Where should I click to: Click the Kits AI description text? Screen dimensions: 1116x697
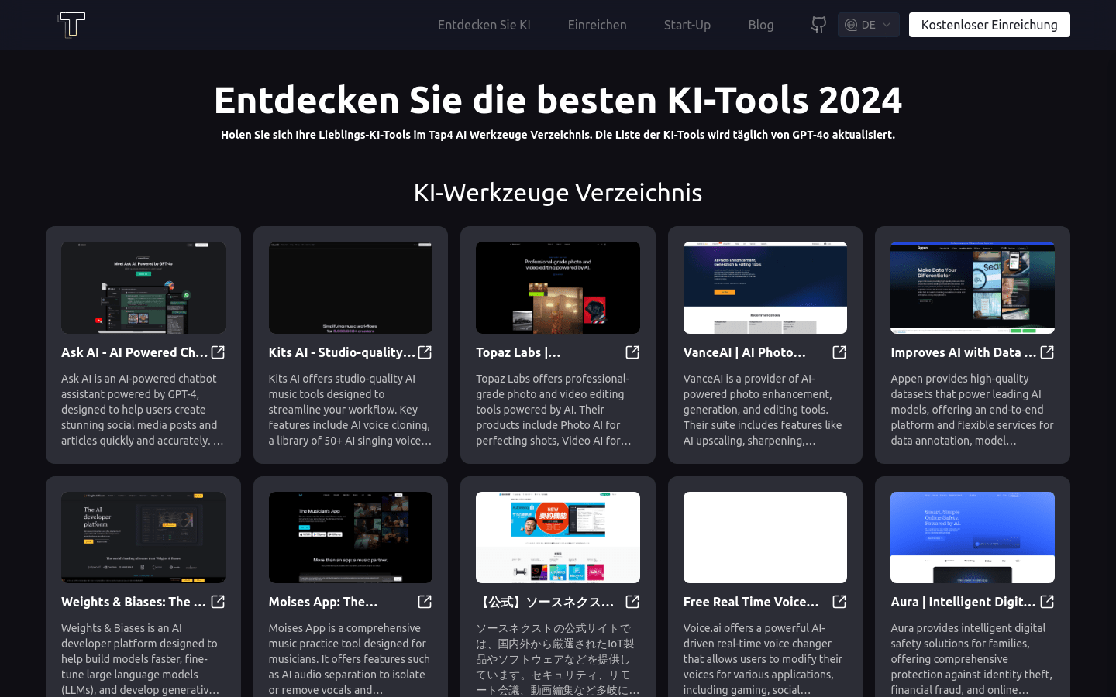(350, 410)
